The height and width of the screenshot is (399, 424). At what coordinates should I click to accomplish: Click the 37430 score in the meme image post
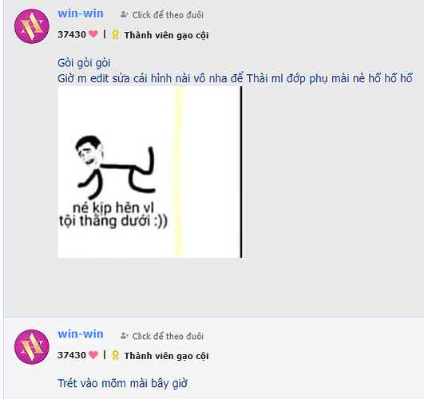click(x=72, y=34)
